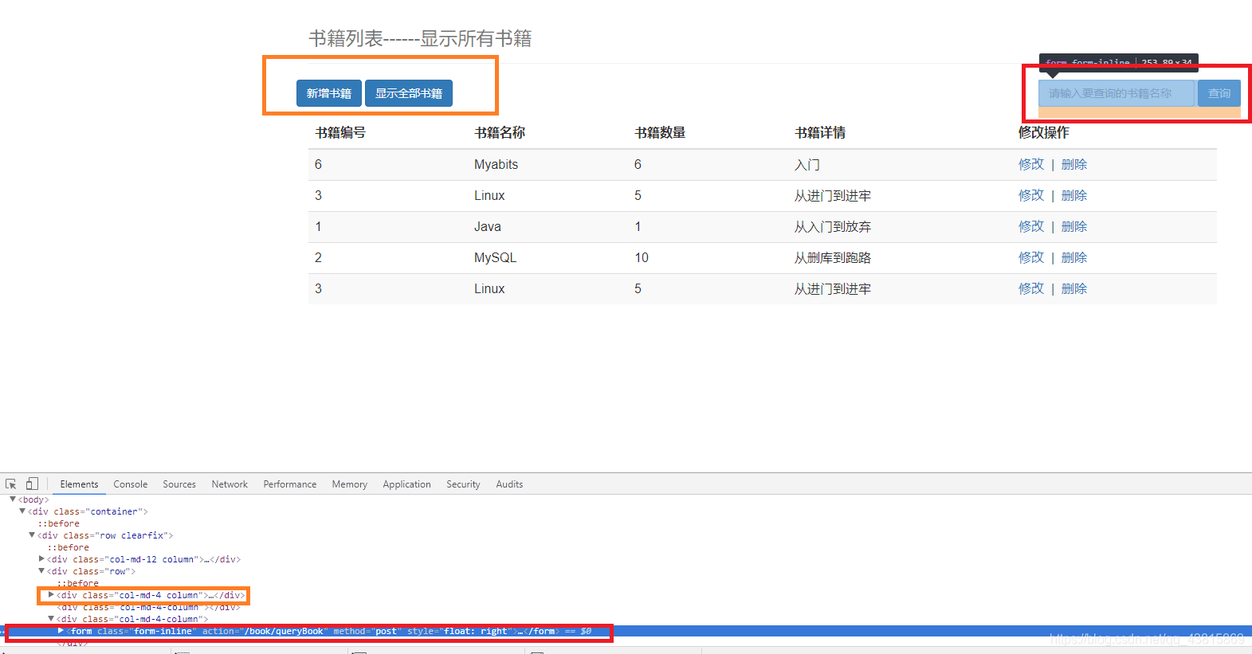Screen dimensions: 1252x654
Task: Open the Audits tab
Action: 509,484
